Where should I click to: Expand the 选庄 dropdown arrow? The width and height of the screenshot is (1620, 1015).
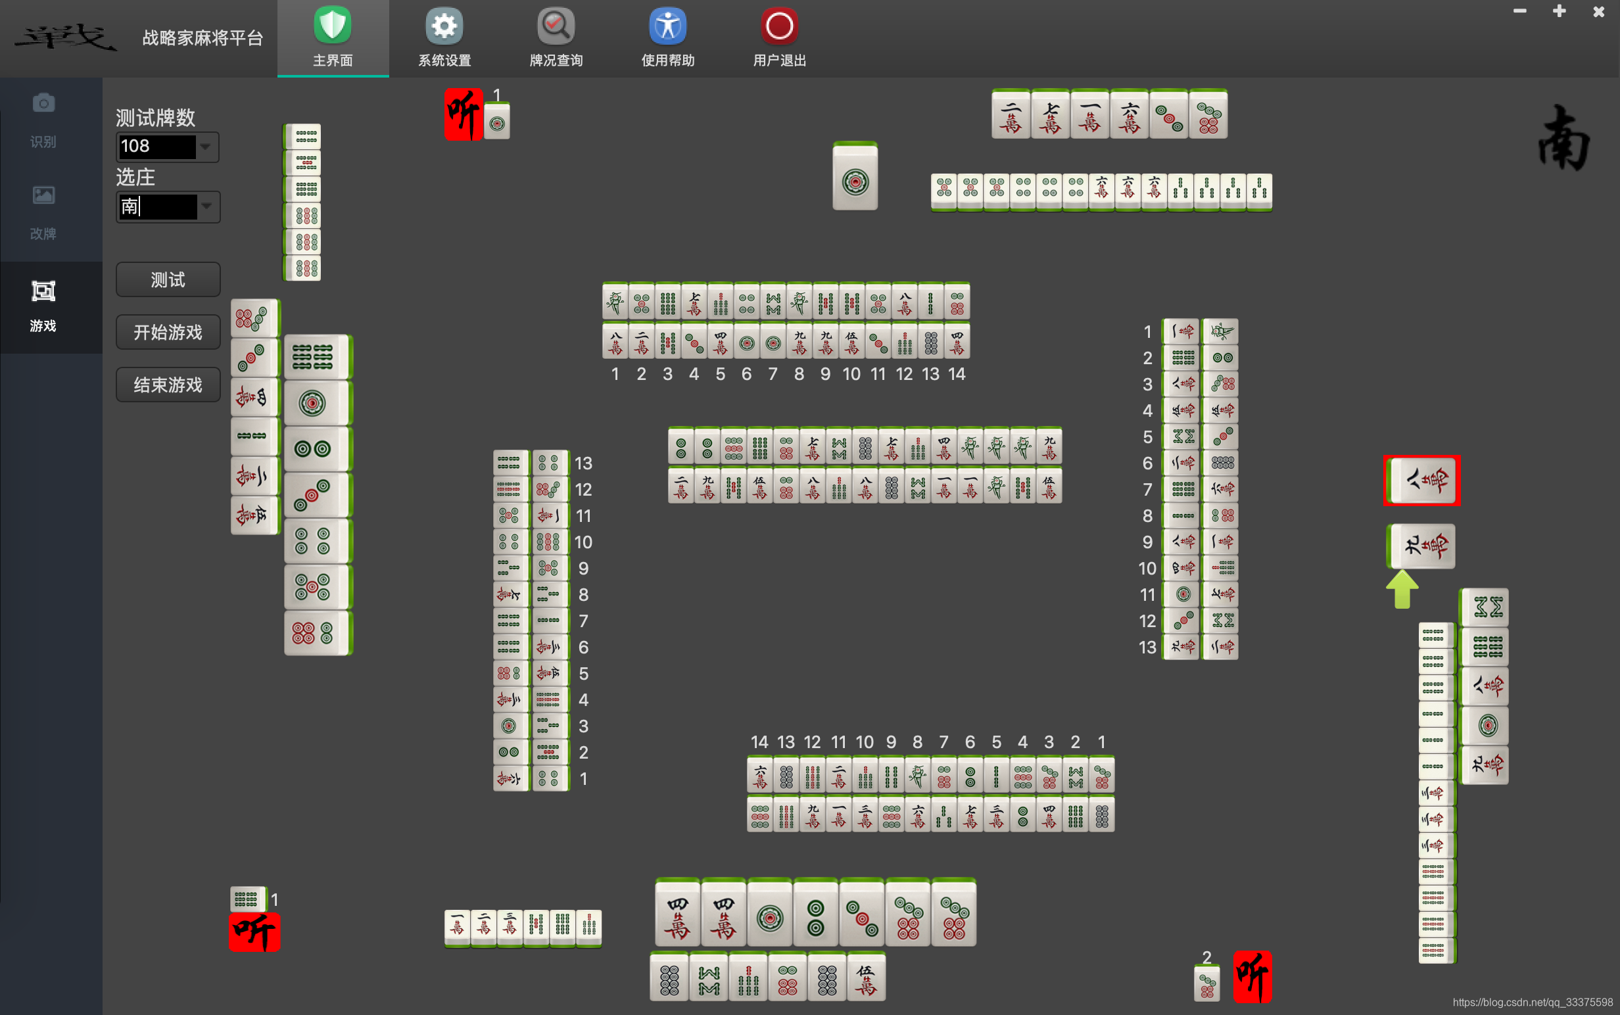click(207, 206)
